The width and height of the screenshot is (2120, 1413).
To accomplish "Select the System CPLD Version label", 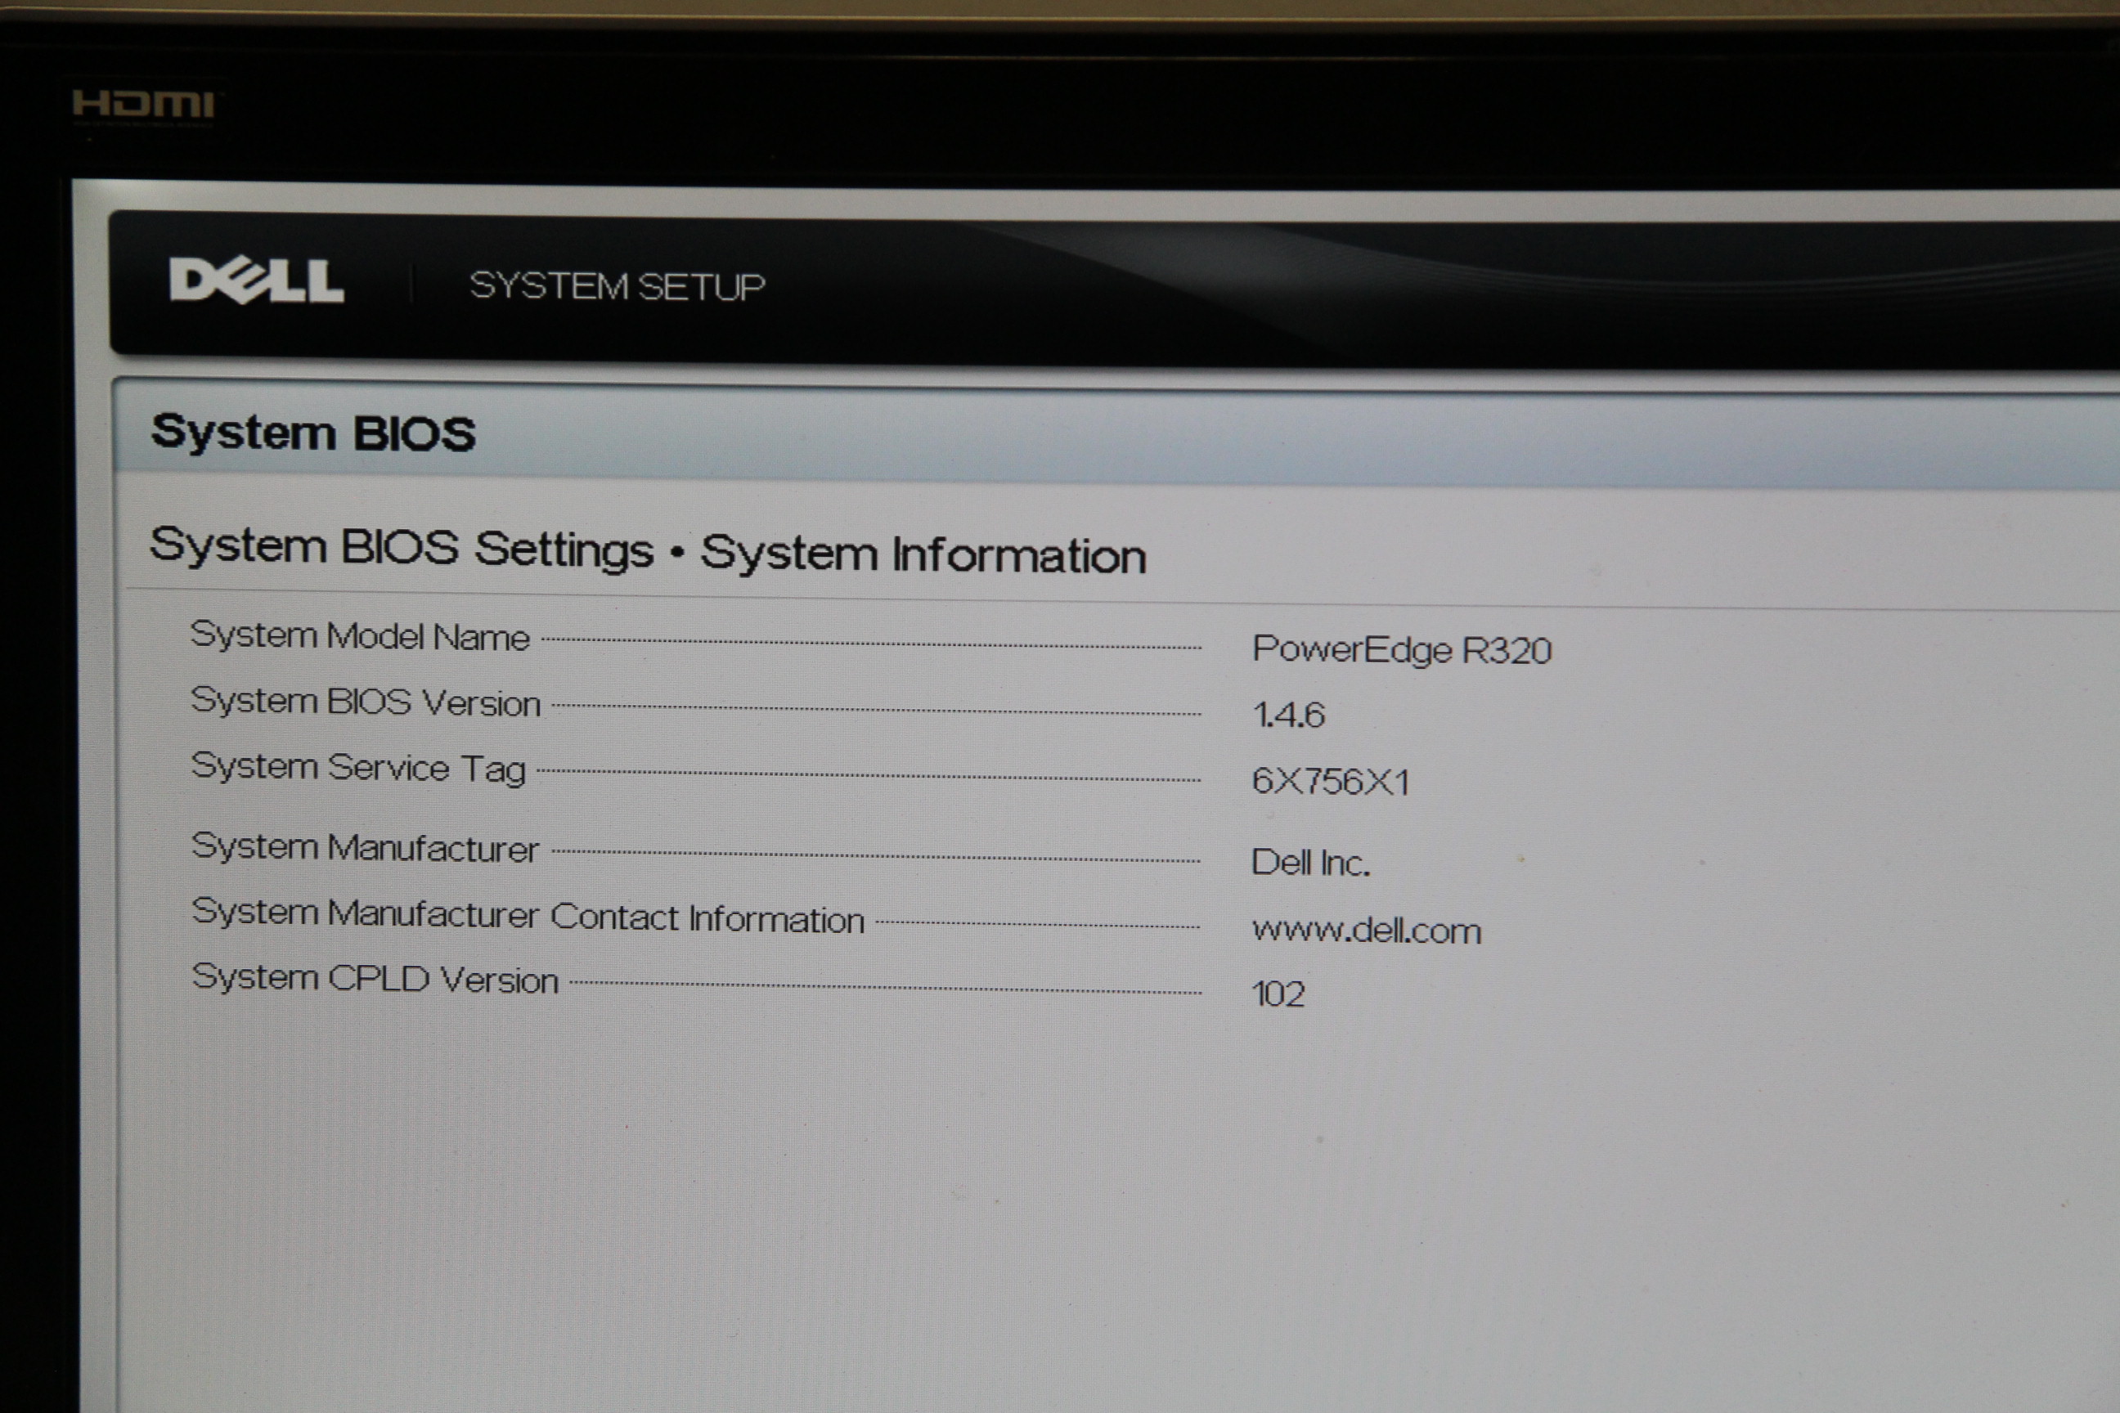I will click(375, 979).
